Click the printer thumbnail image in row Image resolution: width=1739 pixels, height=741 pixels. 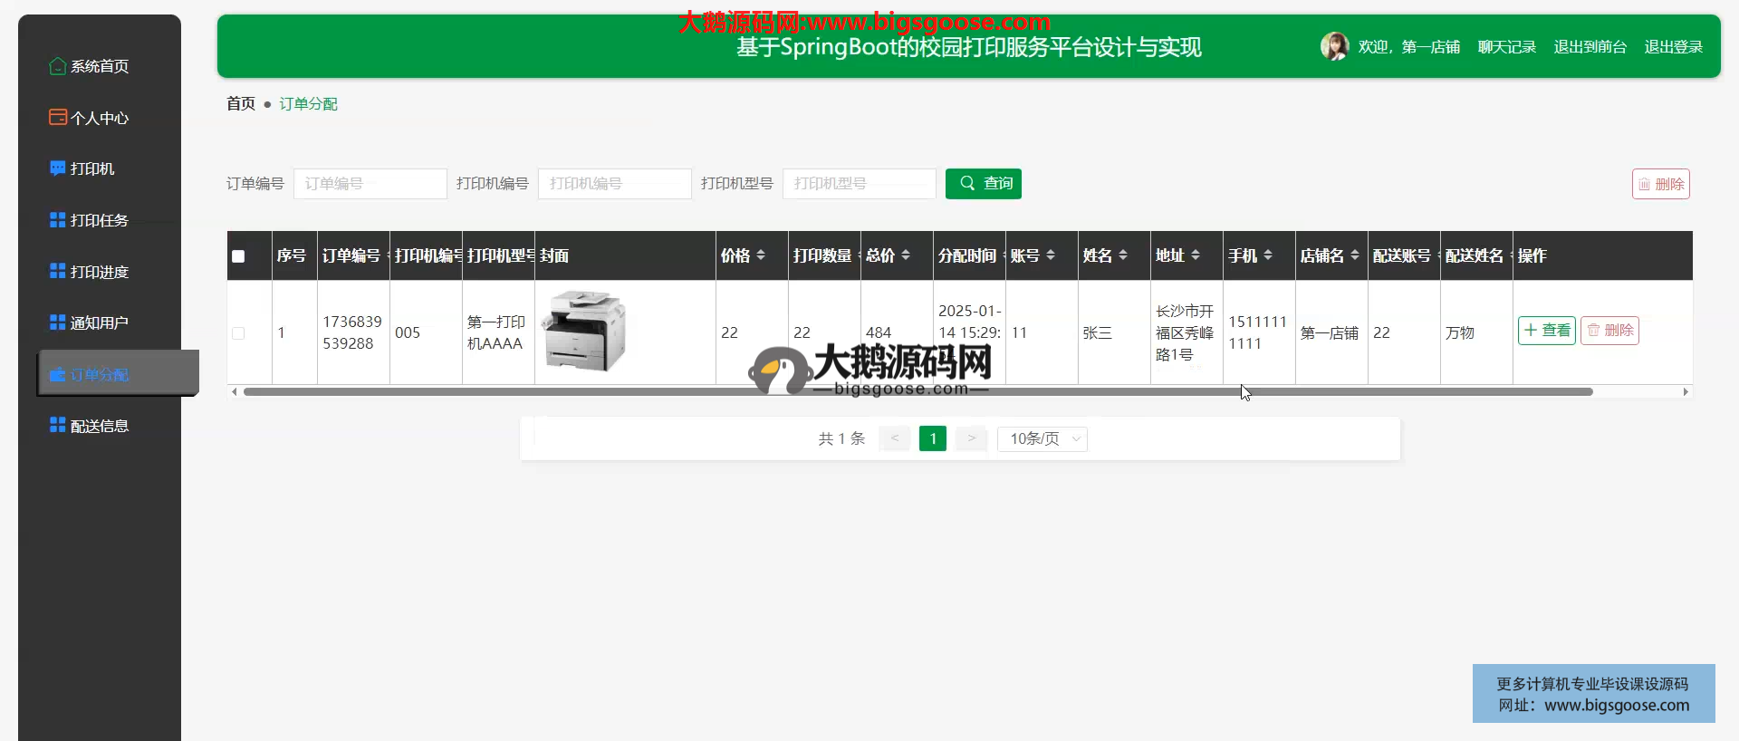pyautogui.click(x=584, y=331)
